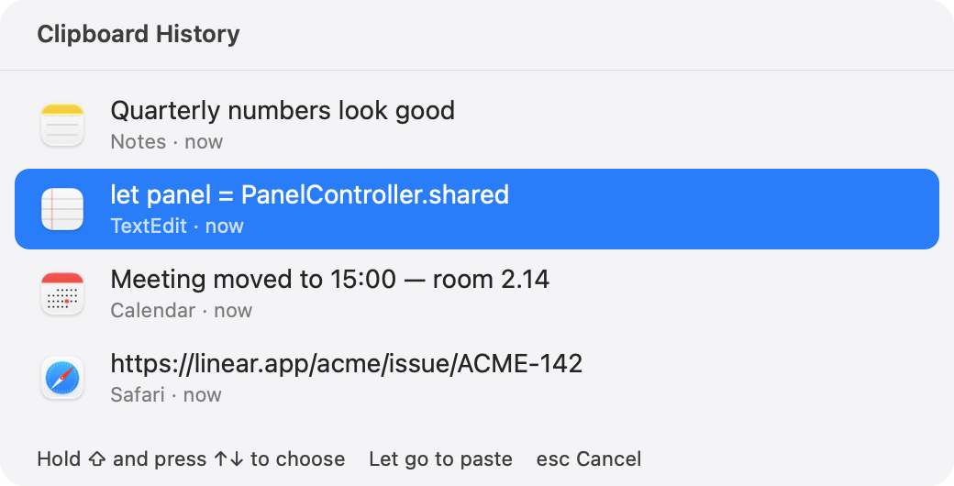Click the "esc Cancel" hint
The height and width of the screenshot is (486, 954).
(588, 458)
